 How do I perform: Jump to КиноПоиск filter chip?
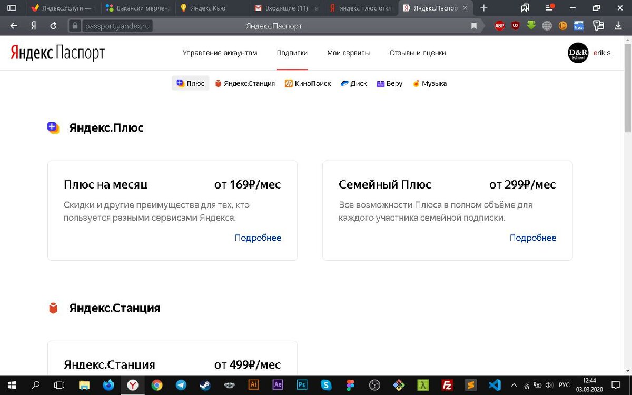[x=308, y=83]
